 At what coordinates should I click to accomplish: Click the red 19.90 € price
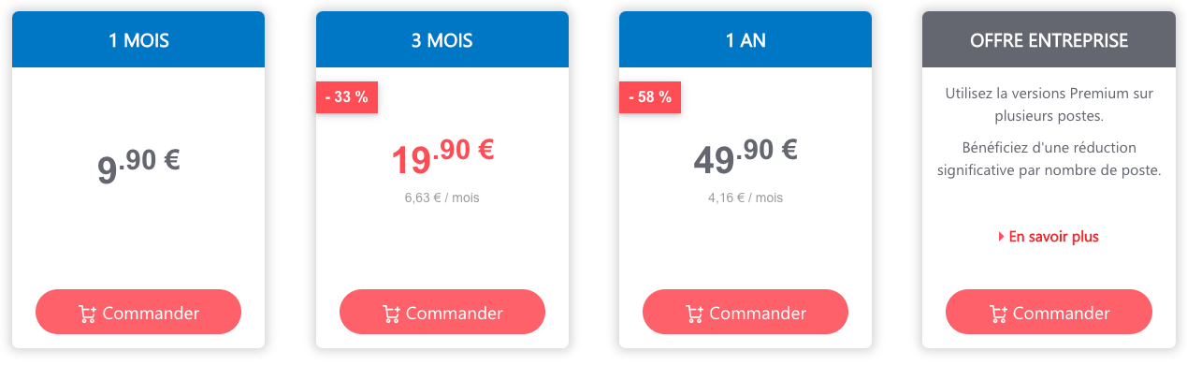[442, 155]
